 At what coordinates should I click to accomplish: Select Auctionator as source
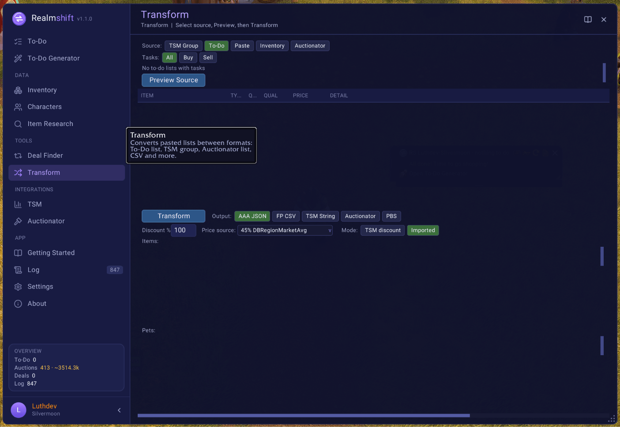point(310,46)
